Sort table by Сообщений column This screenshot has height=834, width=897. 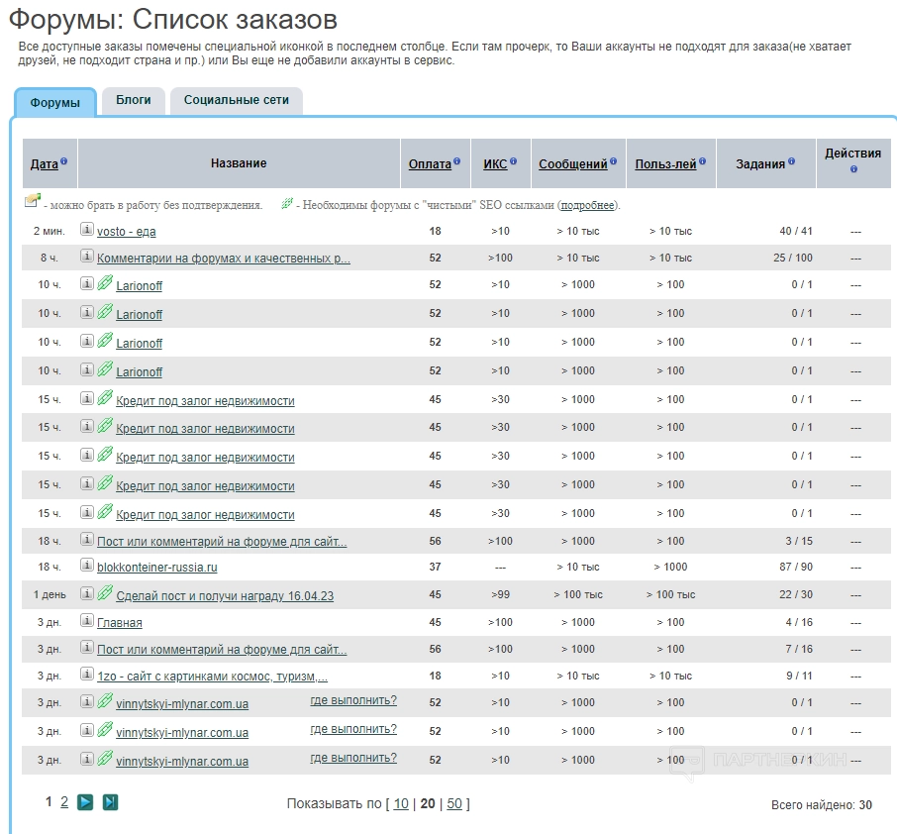(572, 164)
